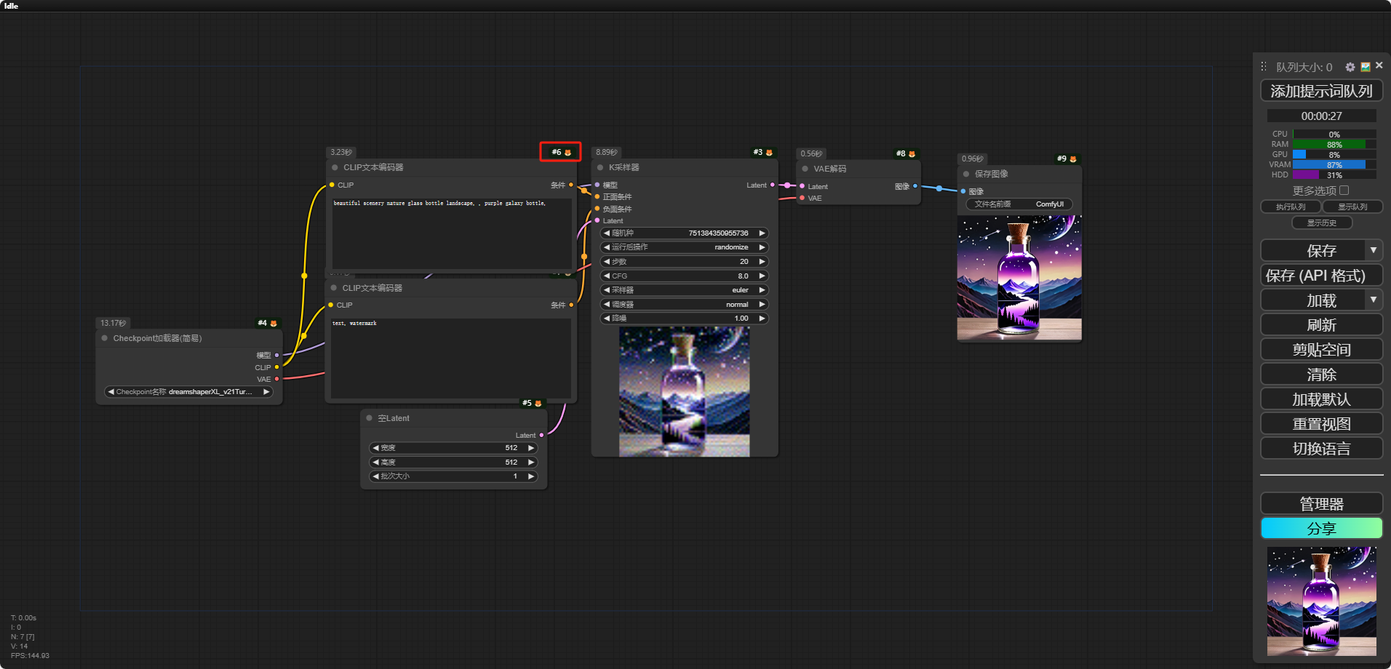Collapse the 空Latent node using its dot
This screenshot has height=669, width=1391.
pos(370,418)
